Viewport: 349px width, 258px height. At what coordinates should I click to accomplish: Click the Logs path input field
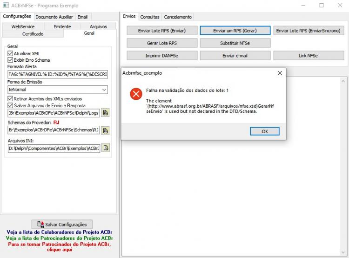[x=54, y=113]
